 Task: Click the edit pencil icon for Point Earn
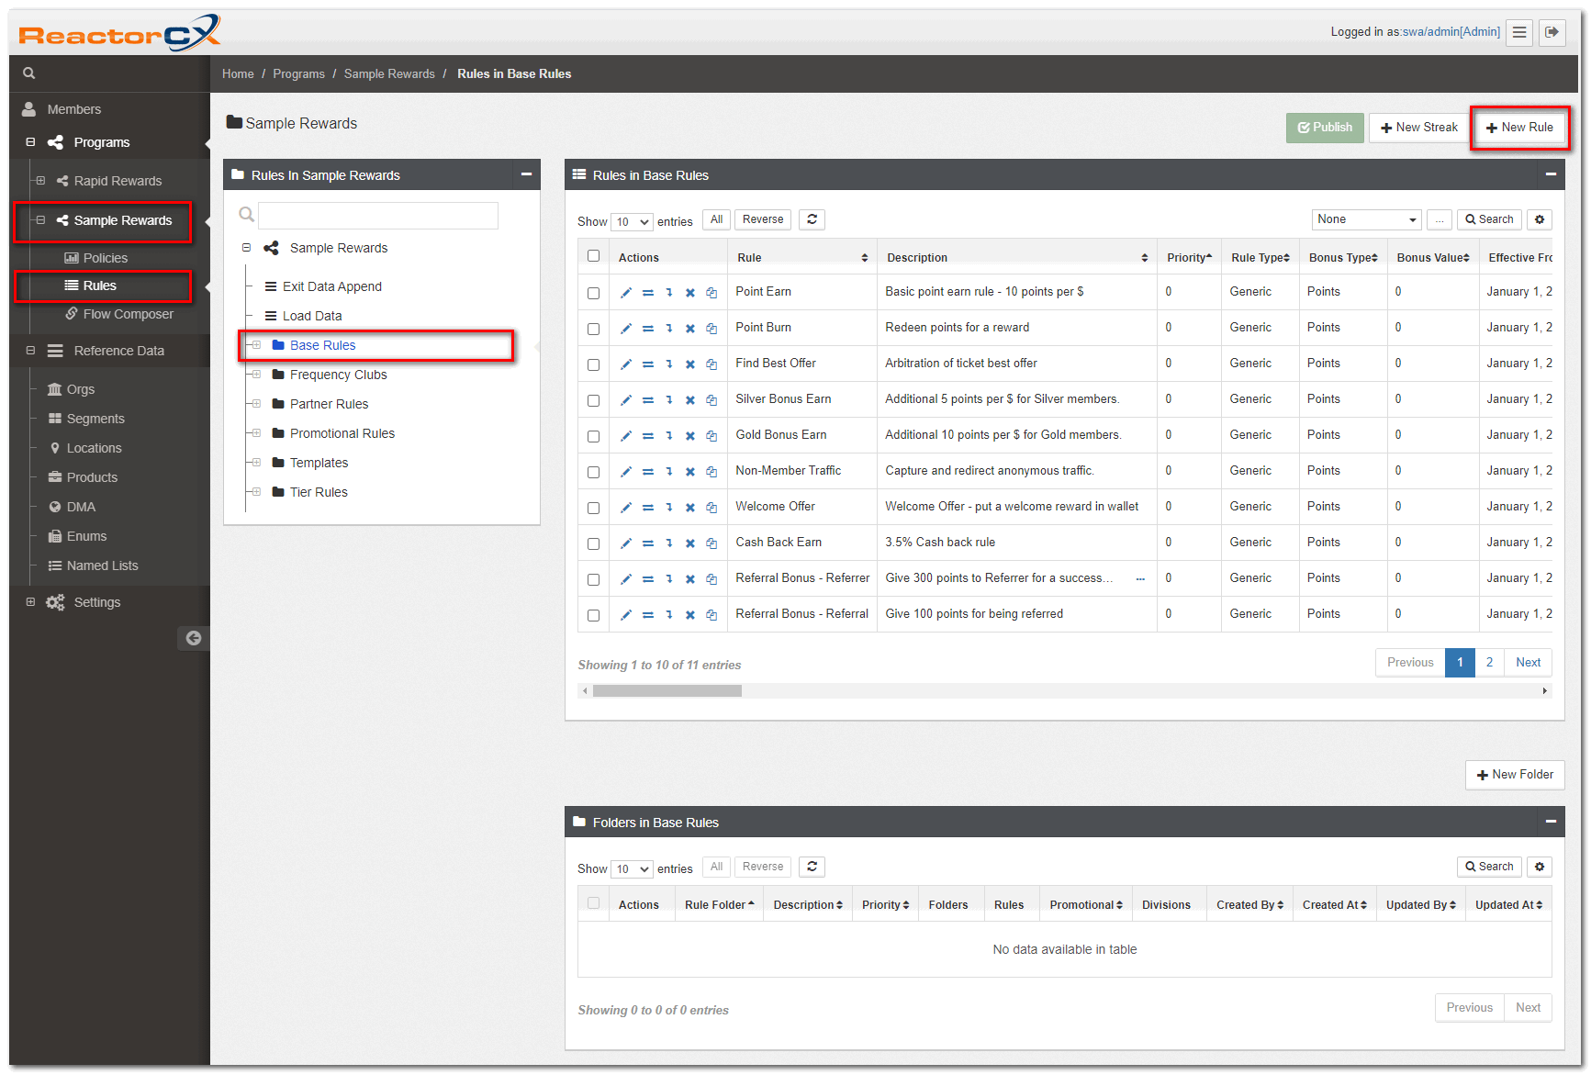click(625, 293)
